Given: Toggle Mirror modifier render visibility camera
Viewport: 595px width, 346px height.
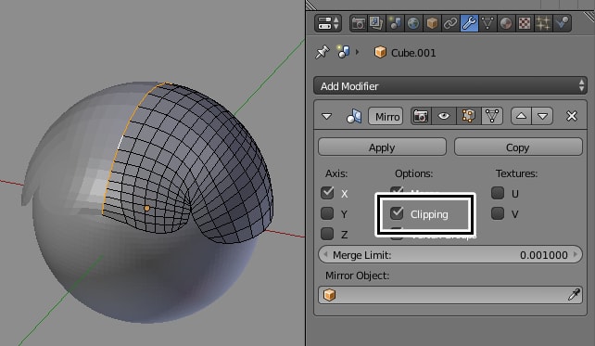Looking at the screenshot, I should tap(421, 116).
